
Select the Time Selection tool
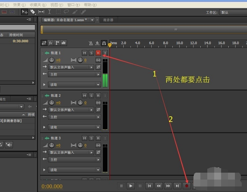[49, 12]
